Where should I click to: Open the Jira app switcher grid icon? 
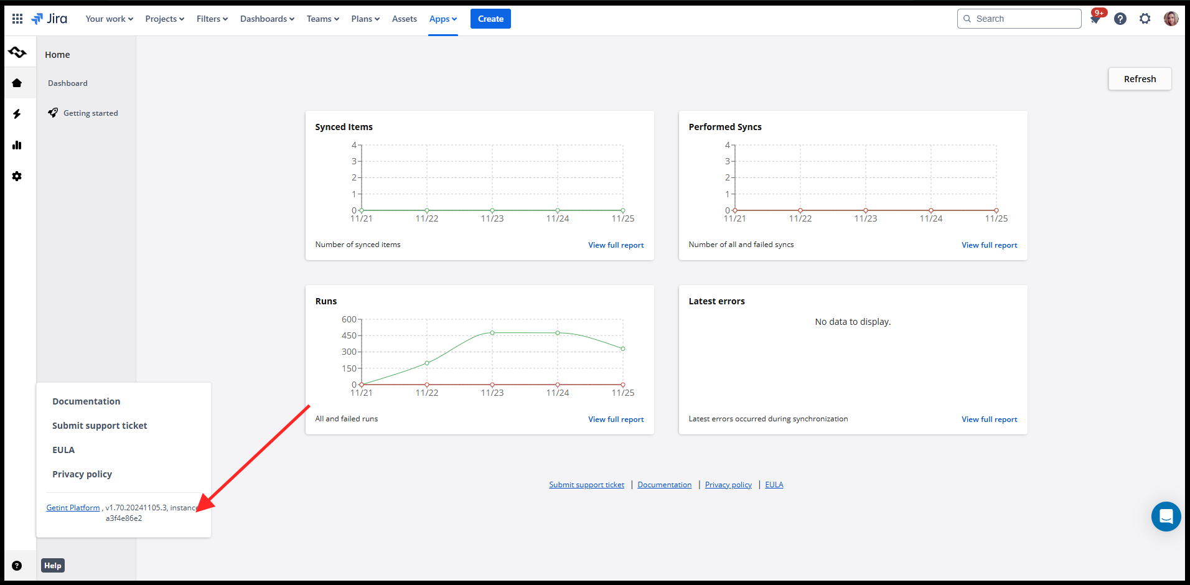click(17, 19)
